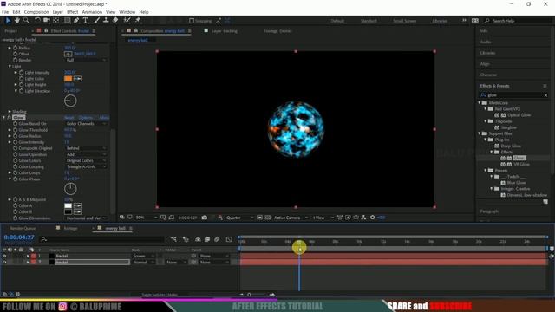
Task: Click the white Color A swatch
Action: 68,205
